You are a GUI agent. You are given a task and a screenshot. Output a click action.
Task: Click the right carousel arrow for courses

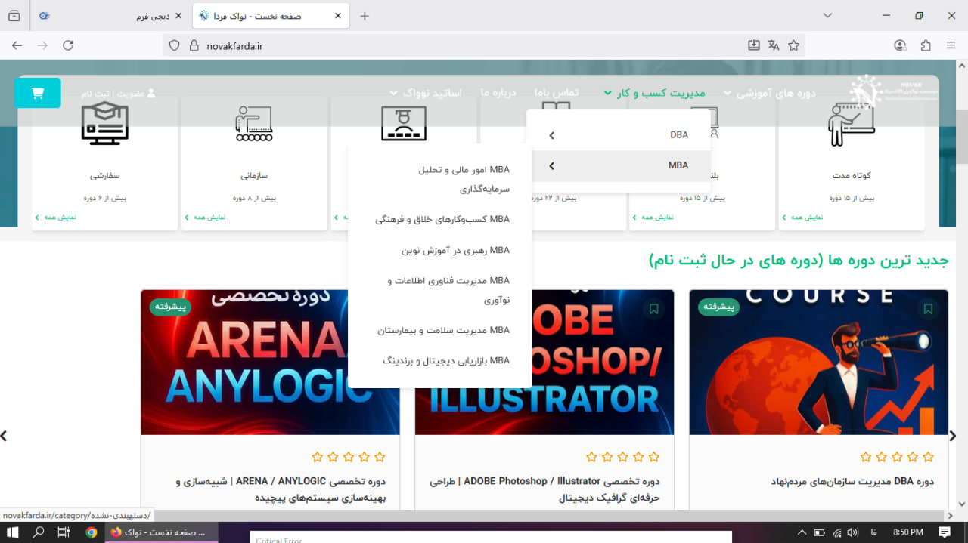click(x=952, y=436)
